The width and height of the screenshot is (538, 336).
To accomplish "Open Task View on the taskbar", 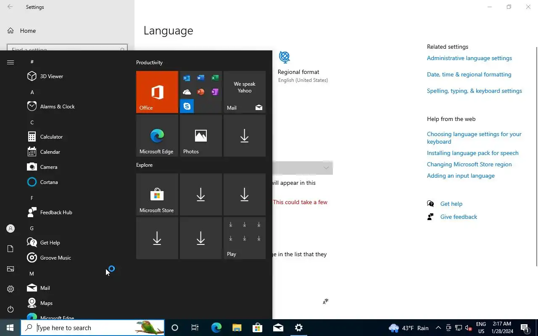I will (195, 328).
